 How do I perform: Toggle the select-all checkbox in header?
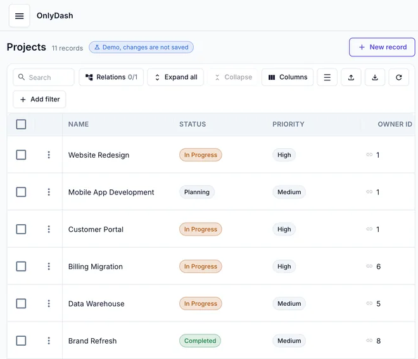(x=21, y=124)
